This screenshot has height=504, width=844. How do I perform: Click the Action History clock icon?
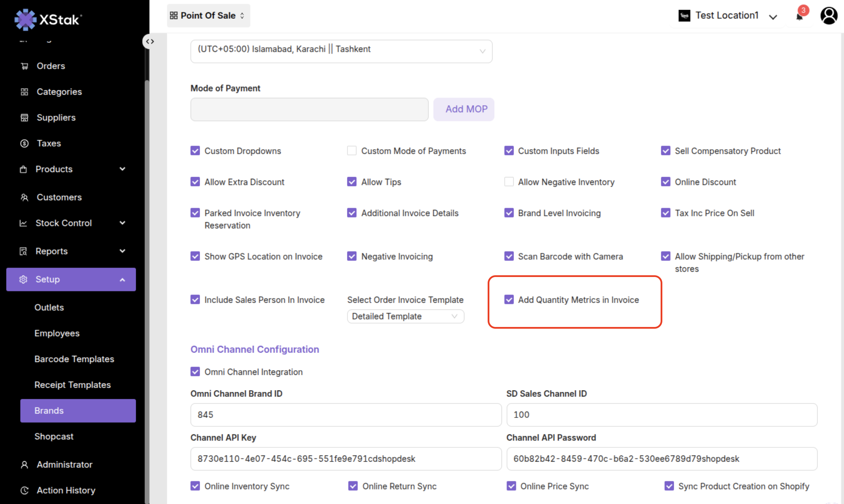[24, 490]
